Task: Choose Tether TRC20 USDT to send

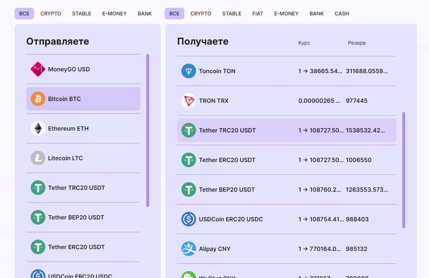Action: 83,188
